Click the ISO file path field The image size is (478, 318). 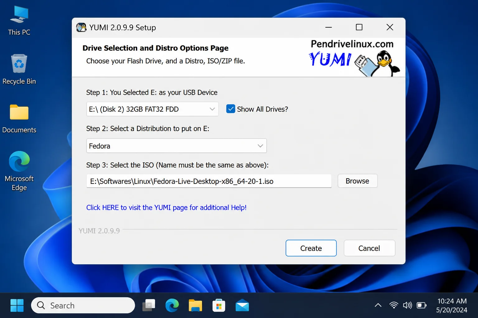pyautogui.click(x=209, y=181)
